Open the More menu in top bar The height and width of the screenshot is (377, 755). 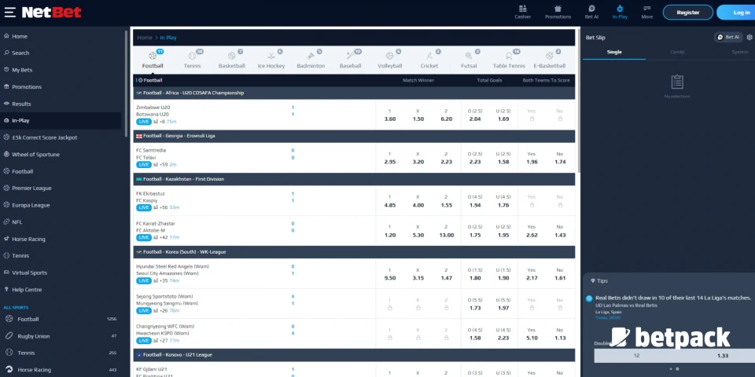coord(647,12)
